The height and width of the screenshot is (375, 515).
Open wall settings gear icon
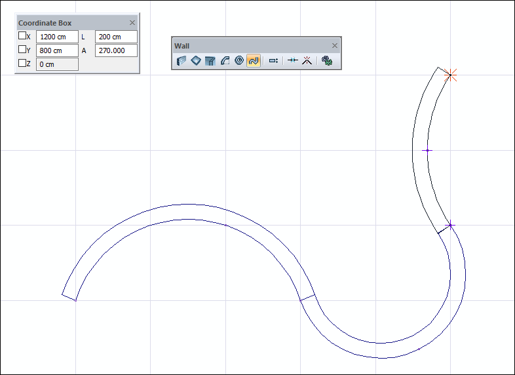326,61
